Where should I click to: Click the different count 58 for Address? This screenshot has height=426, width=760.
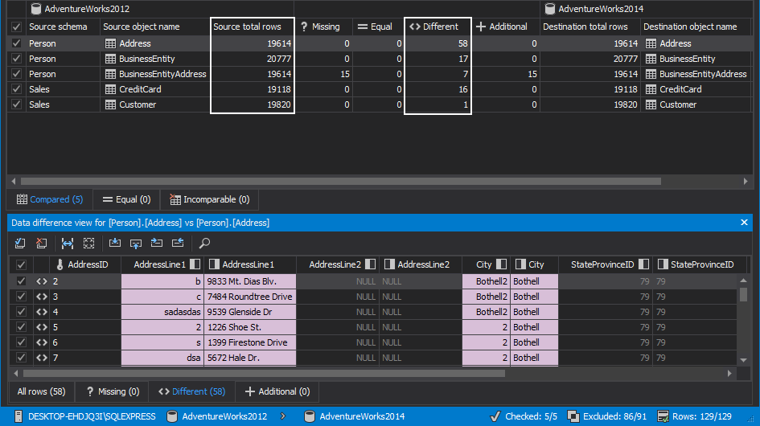(x=438, y=43)
